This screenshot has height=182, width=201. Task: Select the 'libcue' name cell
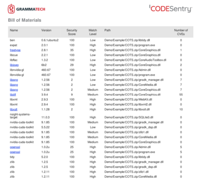click(14, 55)
